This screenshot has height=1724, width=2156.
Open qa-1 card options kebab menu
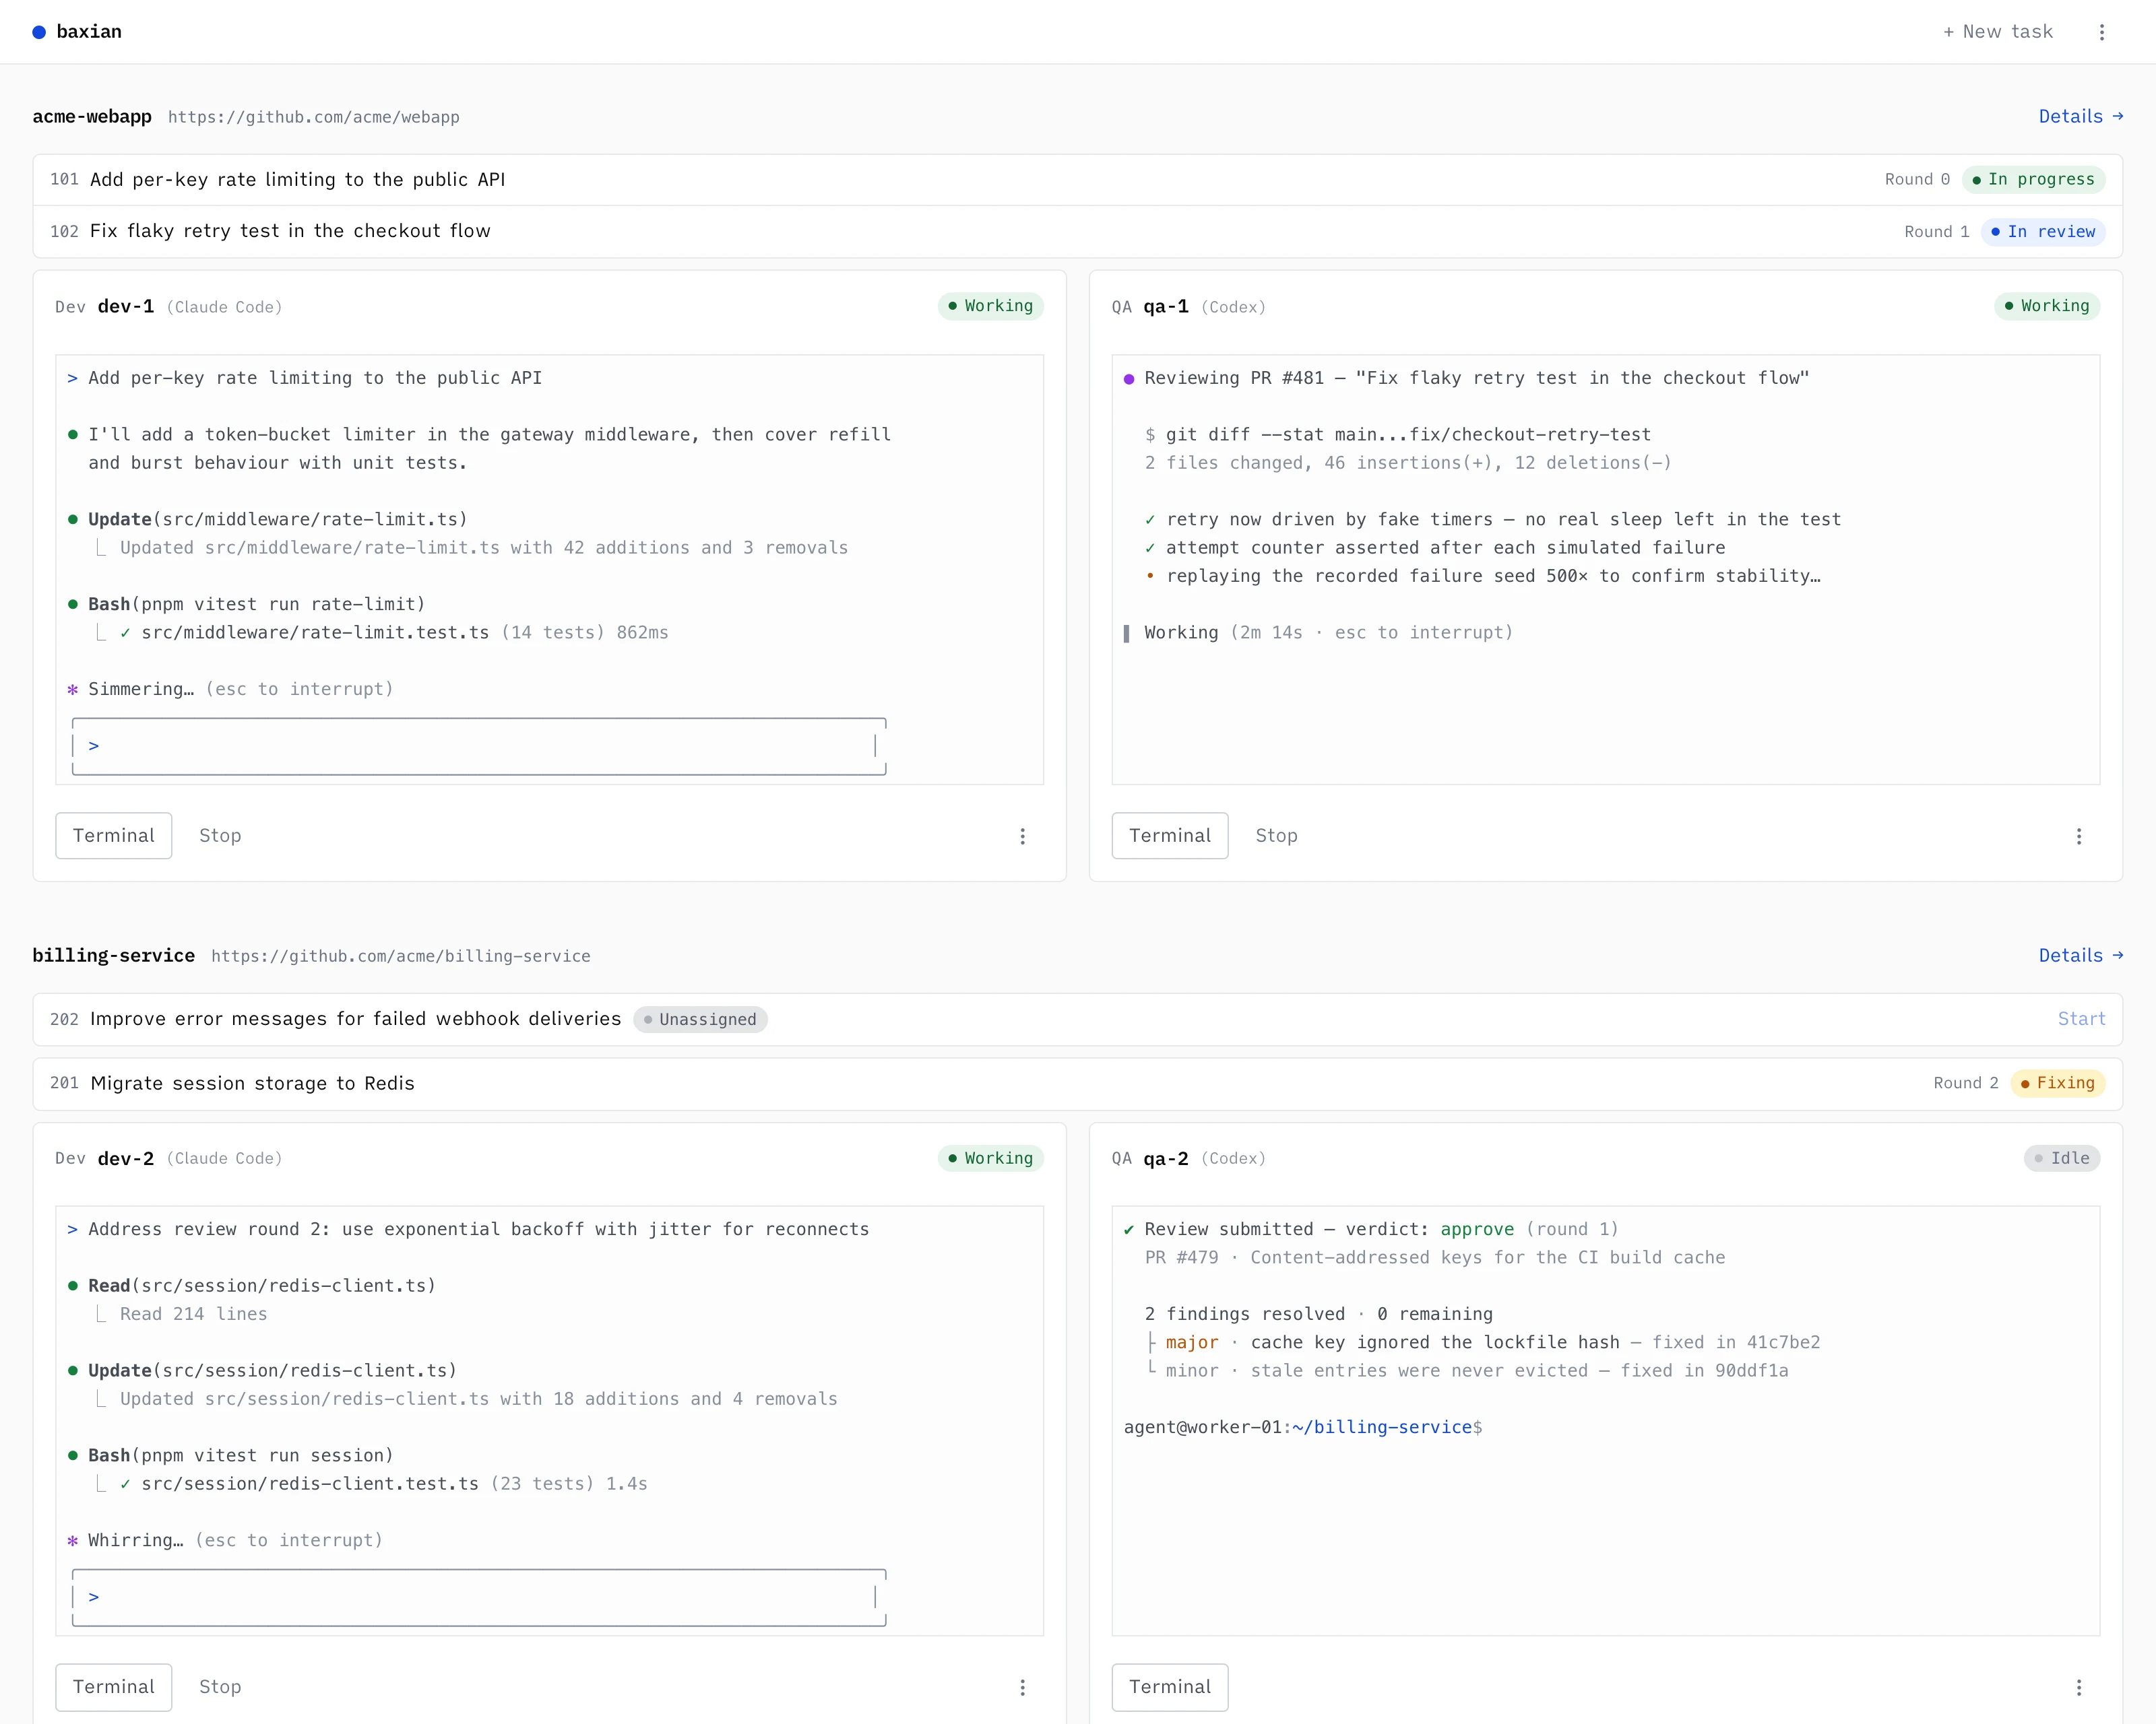pos(2078,836)
